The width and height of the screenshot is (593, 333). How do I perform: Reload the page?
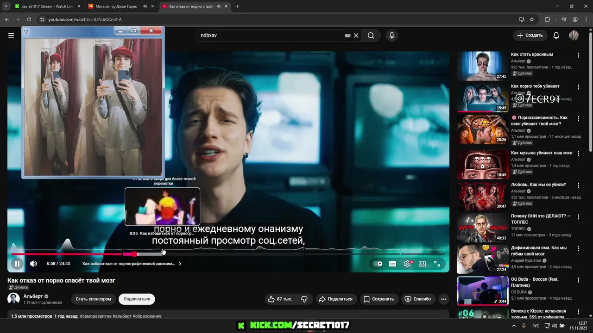[29, 19]
